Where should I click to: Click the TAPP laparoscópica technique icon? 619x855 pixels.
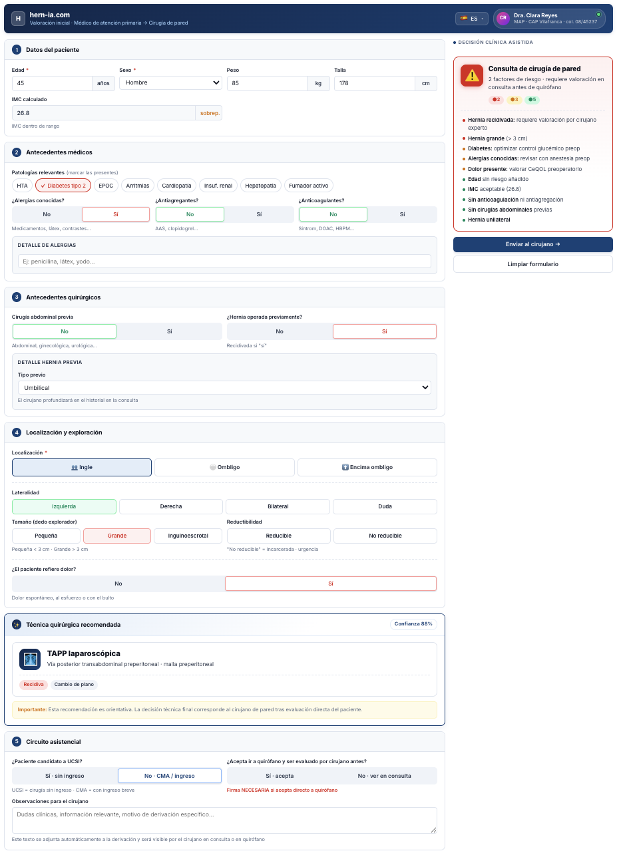point(30,659)
